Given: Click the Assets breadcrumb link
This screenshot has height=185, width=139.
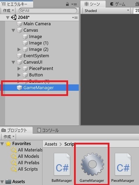Looking at the screenshot, I should (51, 144).
